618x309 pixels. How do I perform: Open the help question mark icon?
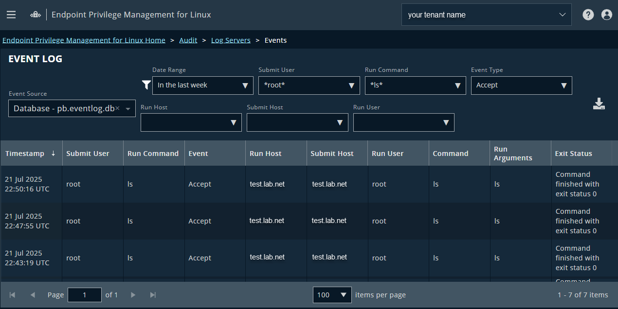point(588,15)
